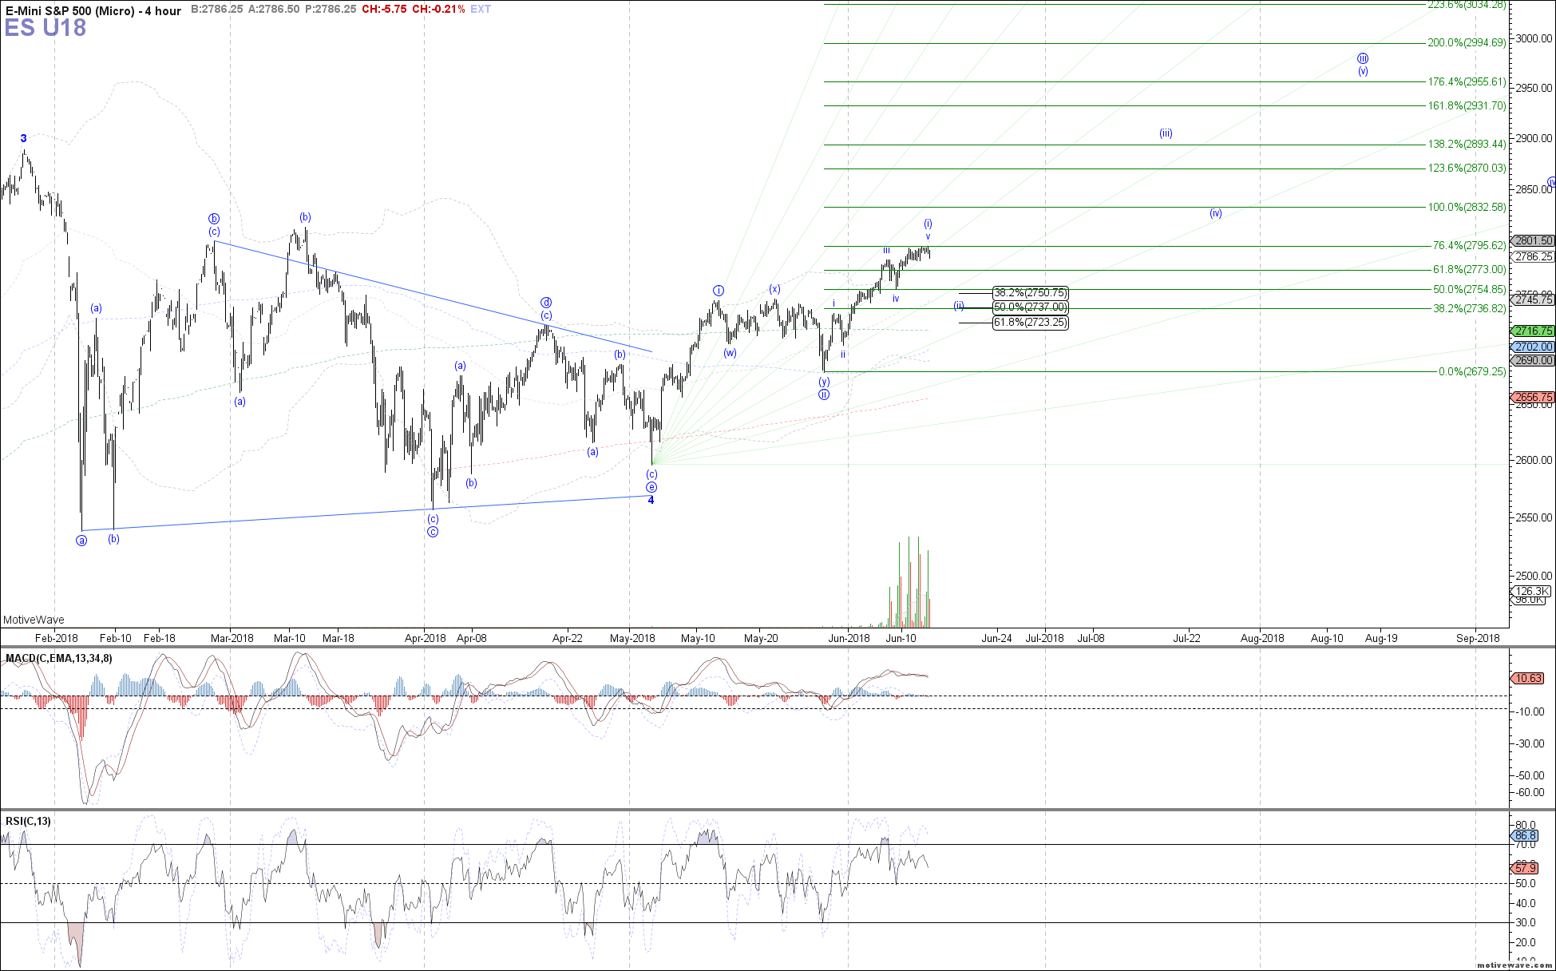The width and height of the screenshot is (1556, 971).
Task: Click the 2786.25 last price tag
Action: [x=1534, y=257]
